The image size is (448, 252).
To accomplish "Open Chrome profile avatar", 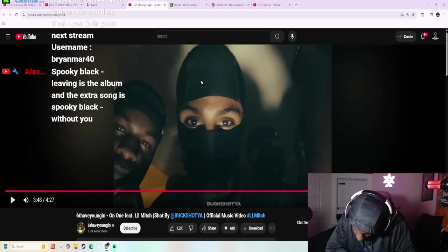I will coord(438,15).
